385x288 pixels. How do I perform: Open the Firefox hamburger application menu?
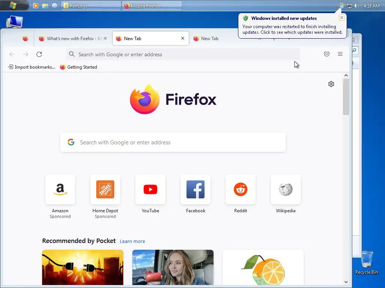(340, 54)
